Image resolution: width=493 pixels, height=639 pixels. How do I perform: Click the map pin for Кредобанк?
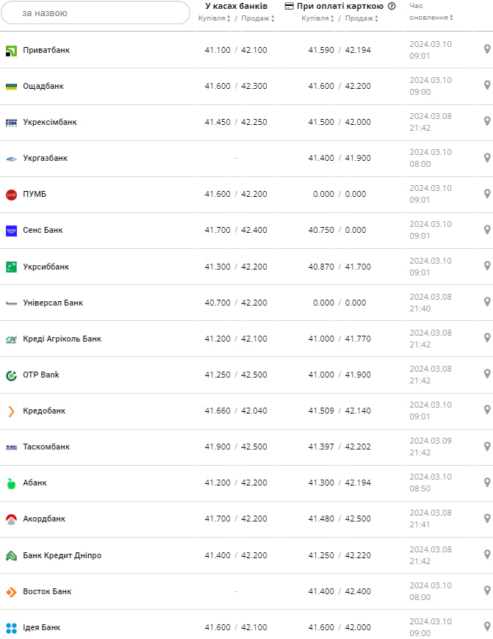[x=486, y=411]
